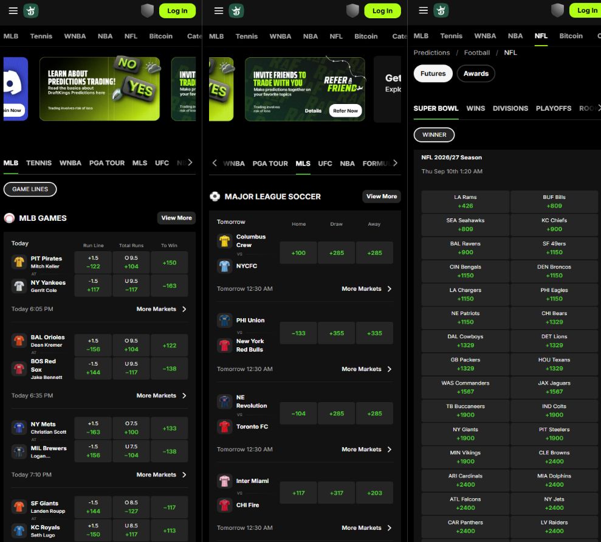The width and height of the screenshot is (601, 542).
Task: Pick KC Chiefs +900 Super Bowl odds
Action: click(x=554, y=225)
